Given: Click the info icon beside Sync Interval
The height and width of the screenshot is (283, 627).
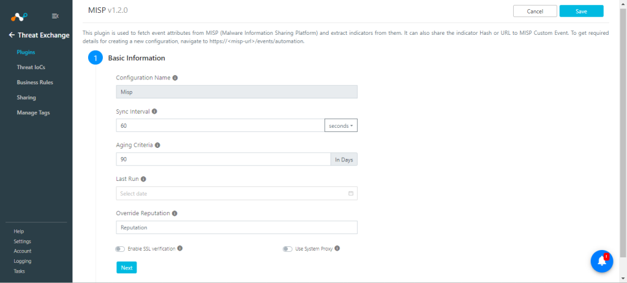Looking at the screenshot, I should tap(154, 111).
